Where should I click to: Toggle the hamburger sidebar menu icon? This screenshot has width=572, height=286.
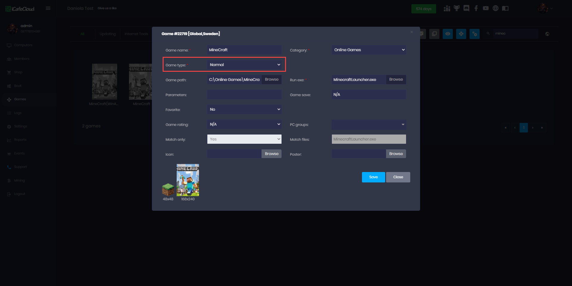[x=48, y=8]
